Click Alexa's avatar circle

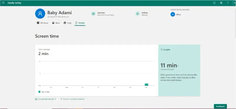click(173, 14)
